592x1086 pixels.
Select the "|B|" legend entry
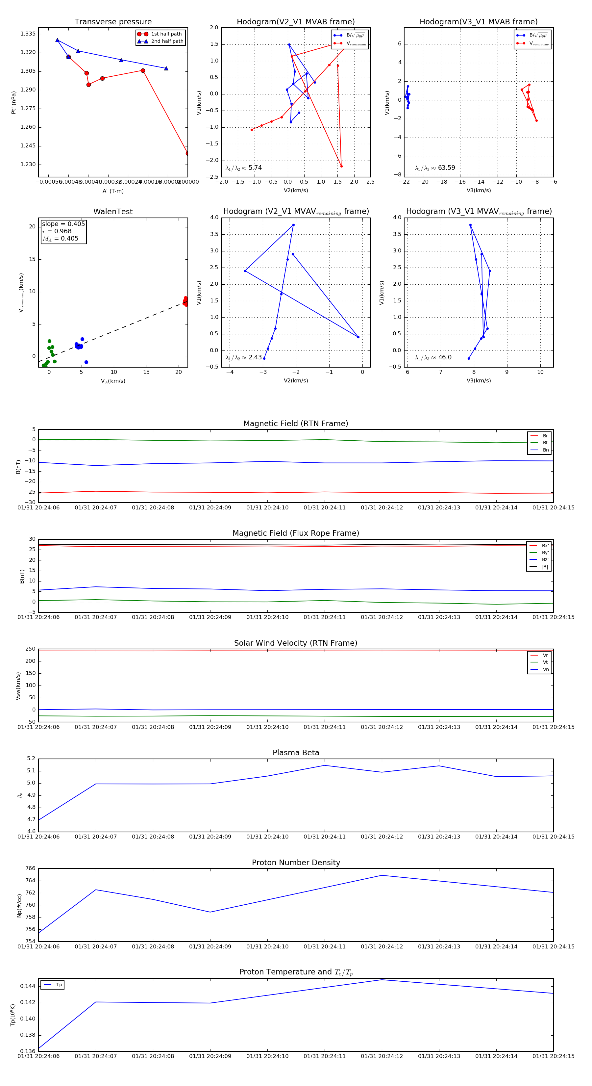[539, 567]
